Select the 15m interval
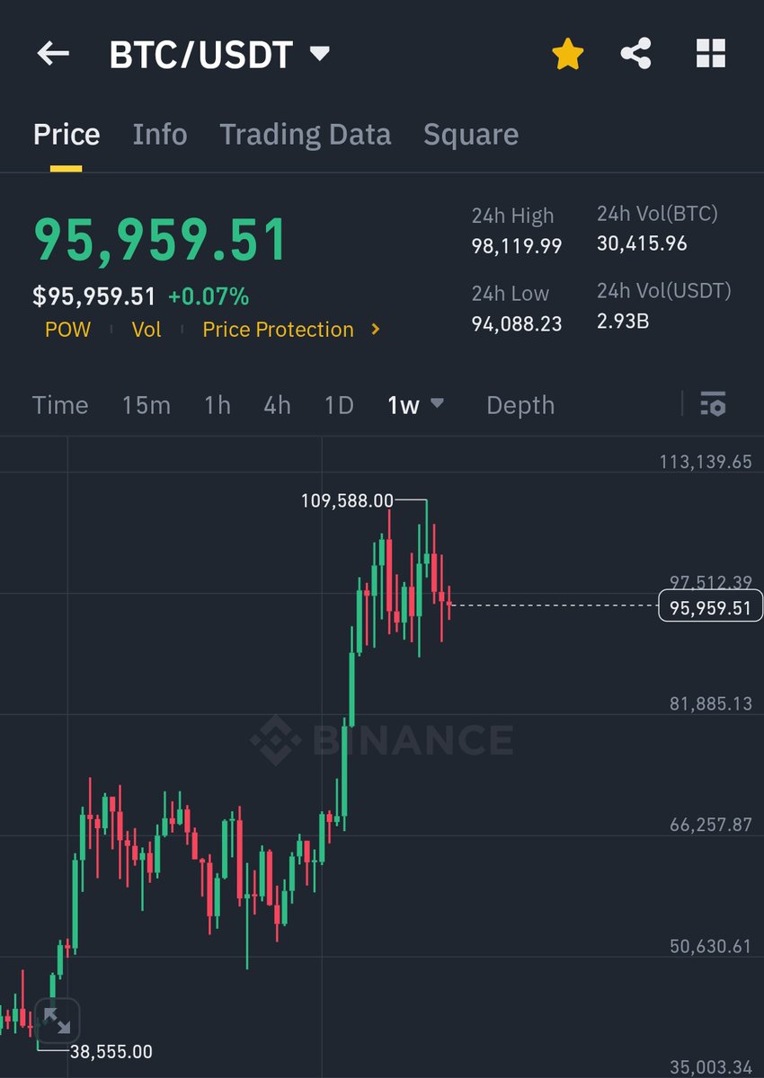 pyautogui.click(x=147, y=405)
